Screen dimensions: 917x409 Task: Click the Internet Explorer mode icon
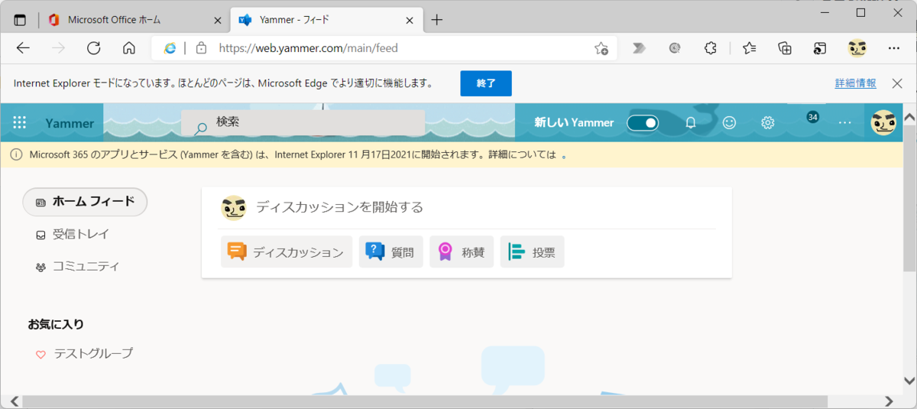(170, 48)
